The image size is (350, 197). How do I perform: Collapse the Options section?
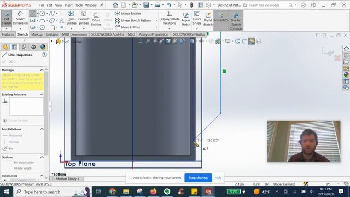(x=42, y=157)
